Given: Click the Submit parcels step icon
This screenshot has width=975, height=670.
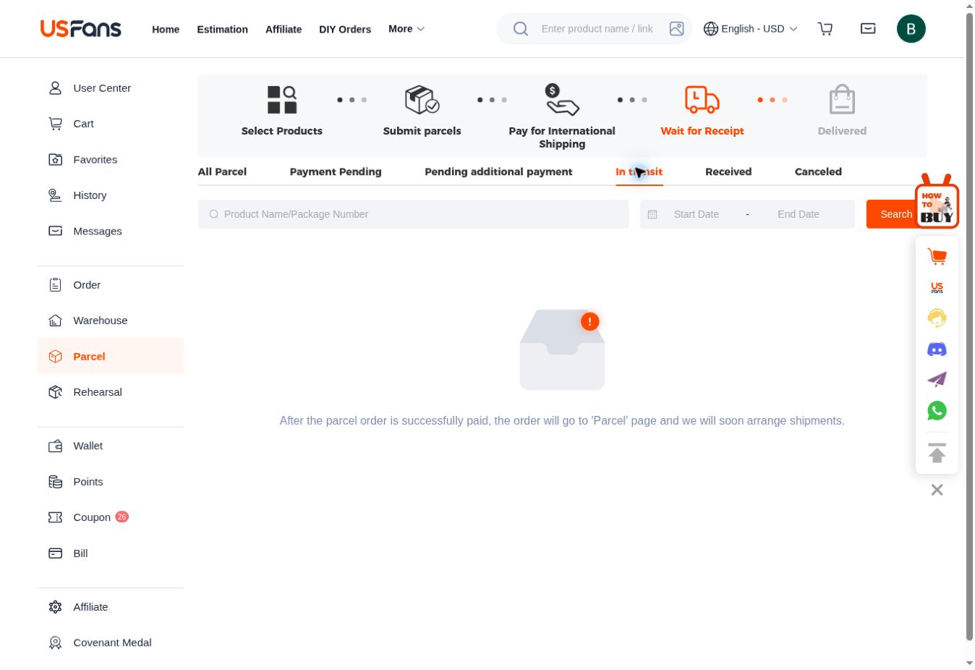Looking at the screenshot, I should (x=422, y=100).
